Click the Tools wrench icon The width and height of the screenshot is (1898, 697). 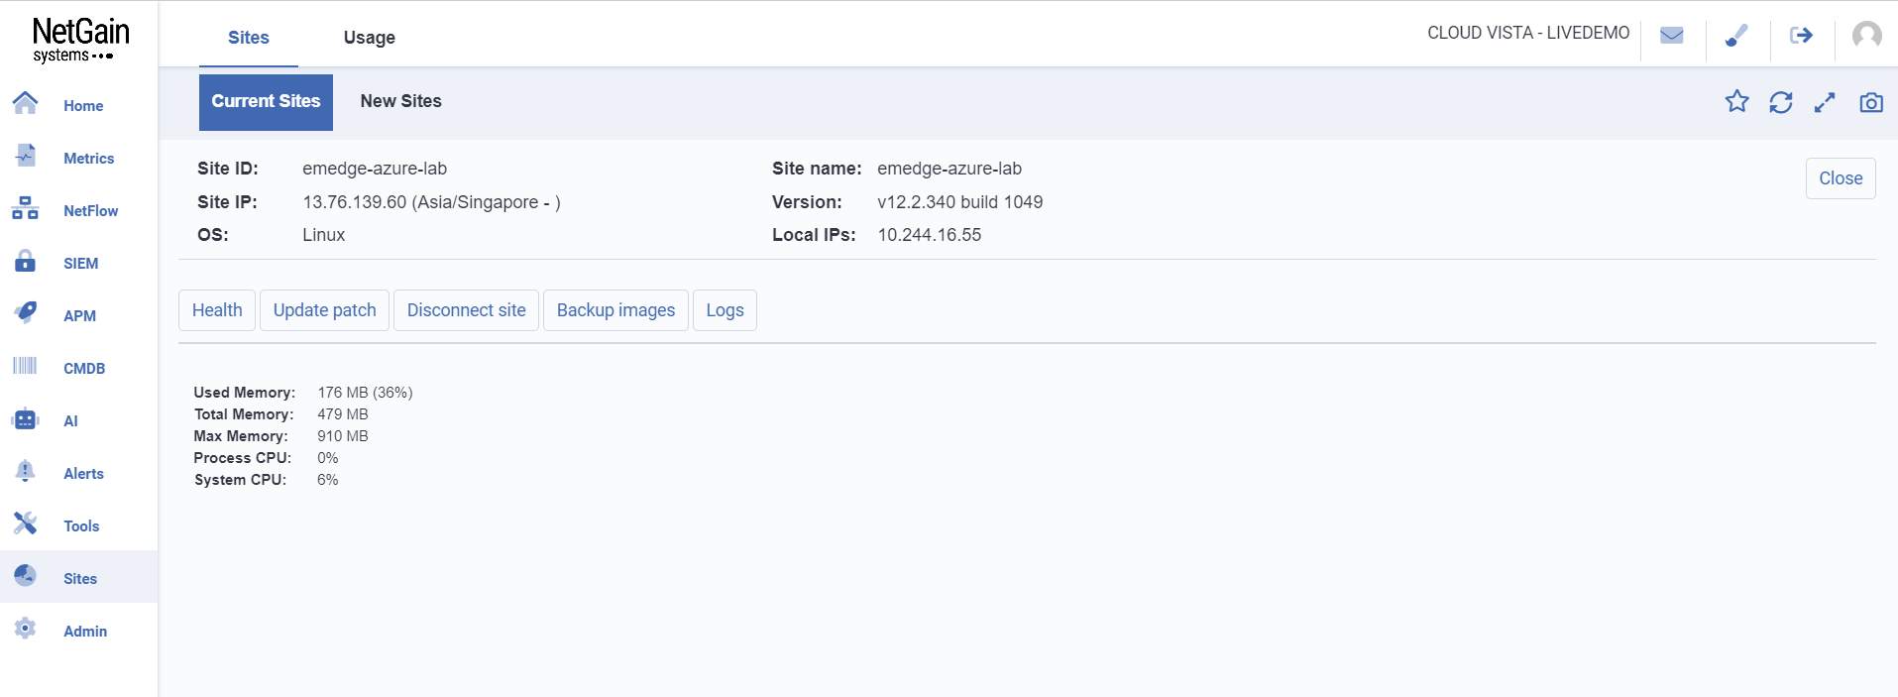click(26, 523)
